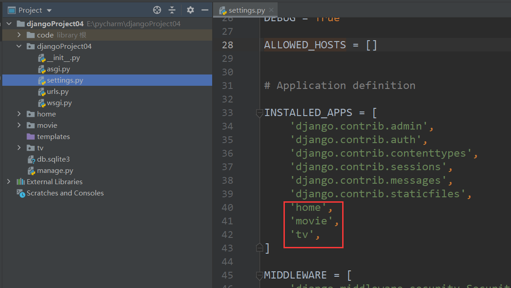This screenshot has width=511, height=288.
Task: Click the 'home' app entry in code
Action: tap(308, 208)
